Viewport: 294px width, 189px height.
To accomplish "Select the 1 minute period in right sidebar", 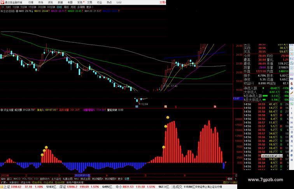I will [x=292, y=109].
